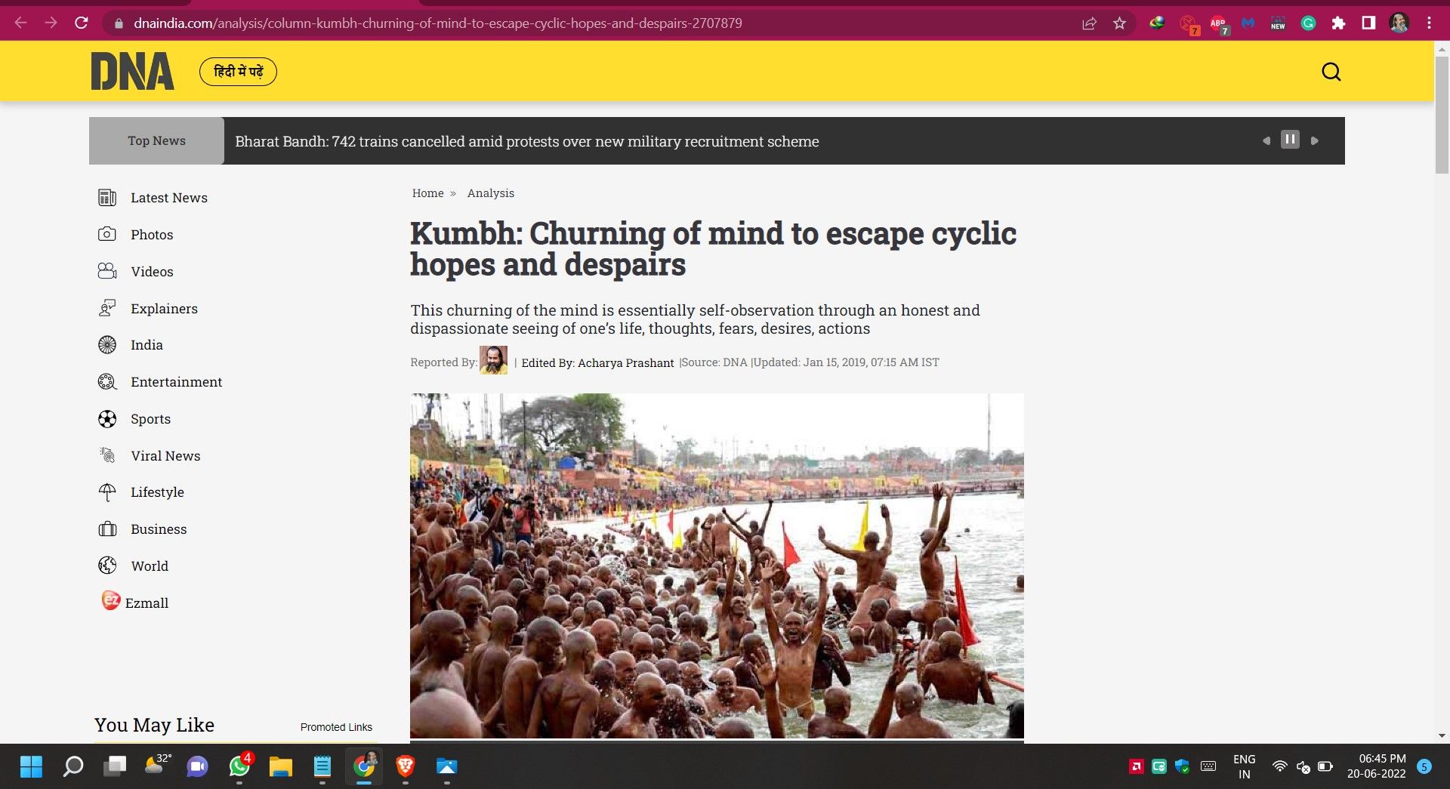Viewport: 1450px width, 789px height.
Task: Click the share page icon in address bar
Action: (1089, 23)
